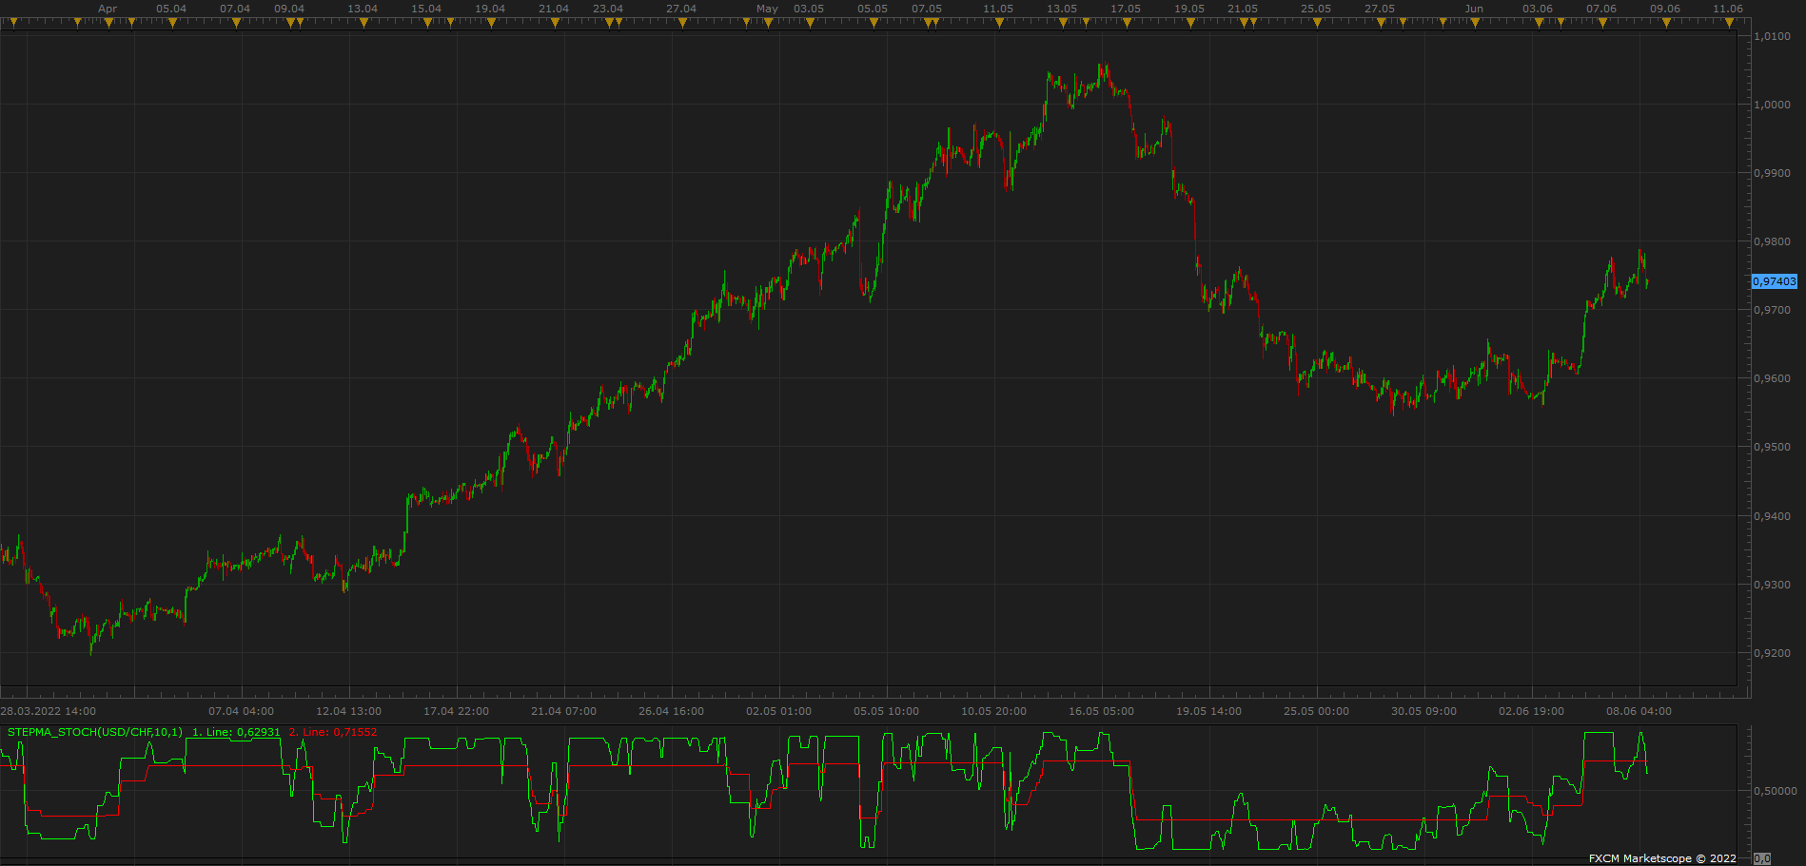
Task: Click the 0,9500 price axis label
Action: click(1772, 447)
